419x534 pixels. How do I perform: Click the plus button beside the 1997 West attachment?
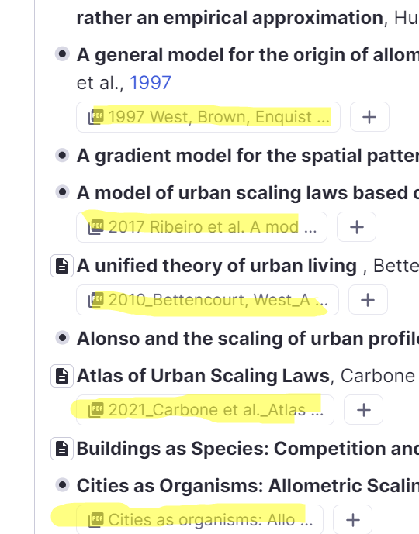[x=369, y=117]
